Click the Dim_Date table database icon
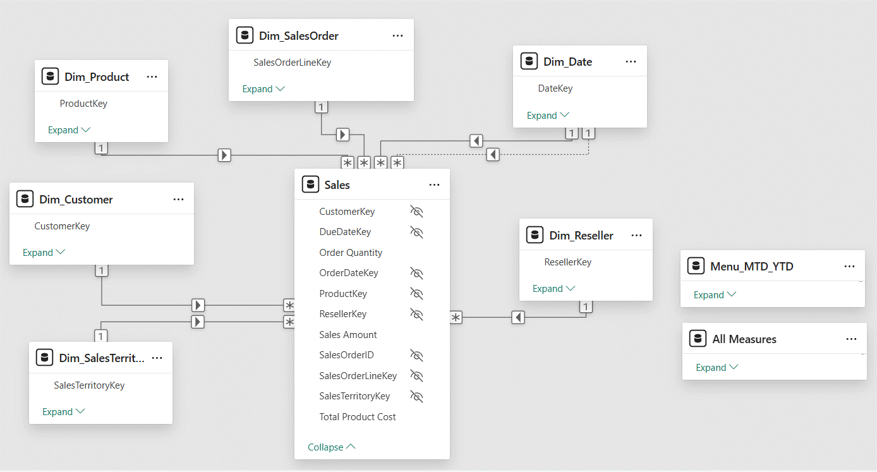877x472 pixels. tap(529, 62)
